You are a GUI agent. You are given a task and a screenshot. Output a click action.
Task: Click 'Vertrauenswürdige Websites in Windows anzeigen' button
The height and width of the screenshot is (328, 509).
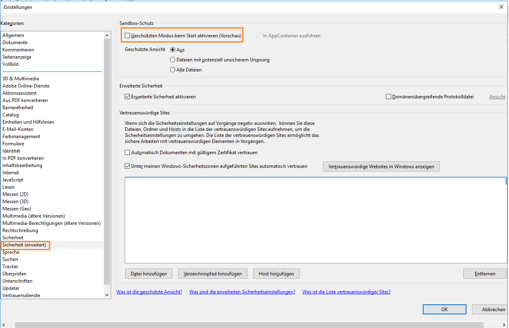click(381, 166)
